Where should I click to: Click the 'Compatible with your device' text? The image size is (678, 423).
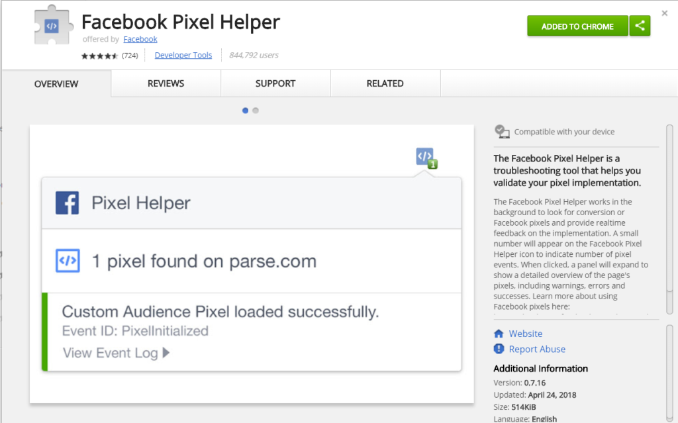pyautogui.click(x=564, y=132)
